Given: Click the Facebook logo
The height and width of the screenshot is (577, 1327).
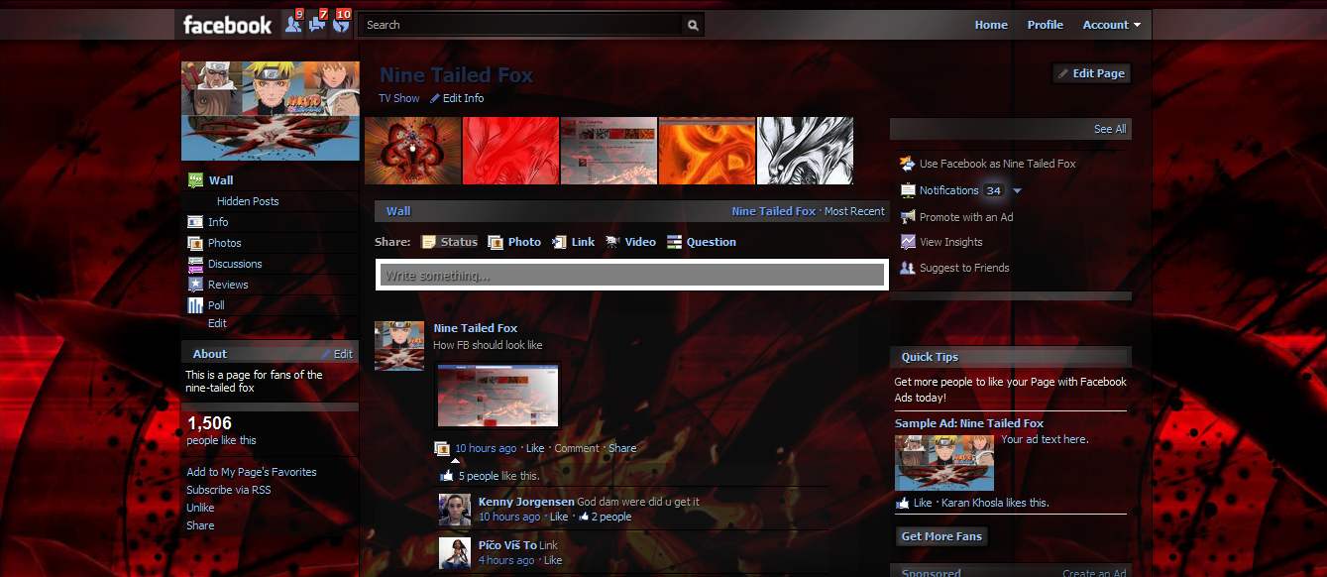Looking at the screenshot, I should click(227, 25).
